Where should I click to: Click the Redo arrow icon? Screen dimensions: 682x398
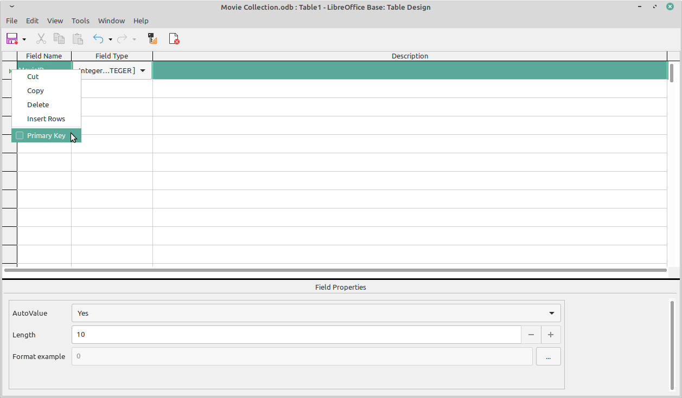pos(122,38)
